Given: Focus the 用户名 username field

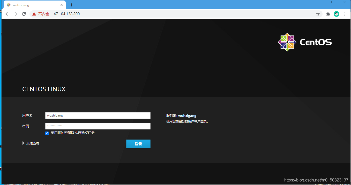Looking at the screenshot, I should (x=98, y=115).
